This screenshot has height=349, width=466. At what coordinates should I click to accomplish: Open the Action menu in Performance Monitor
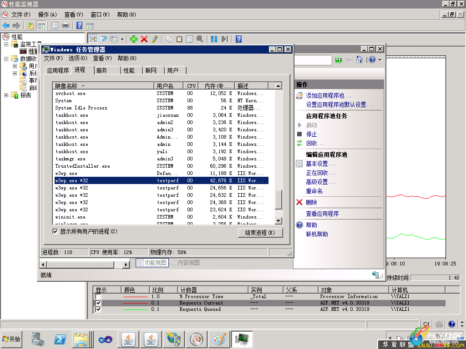(47, 15)
